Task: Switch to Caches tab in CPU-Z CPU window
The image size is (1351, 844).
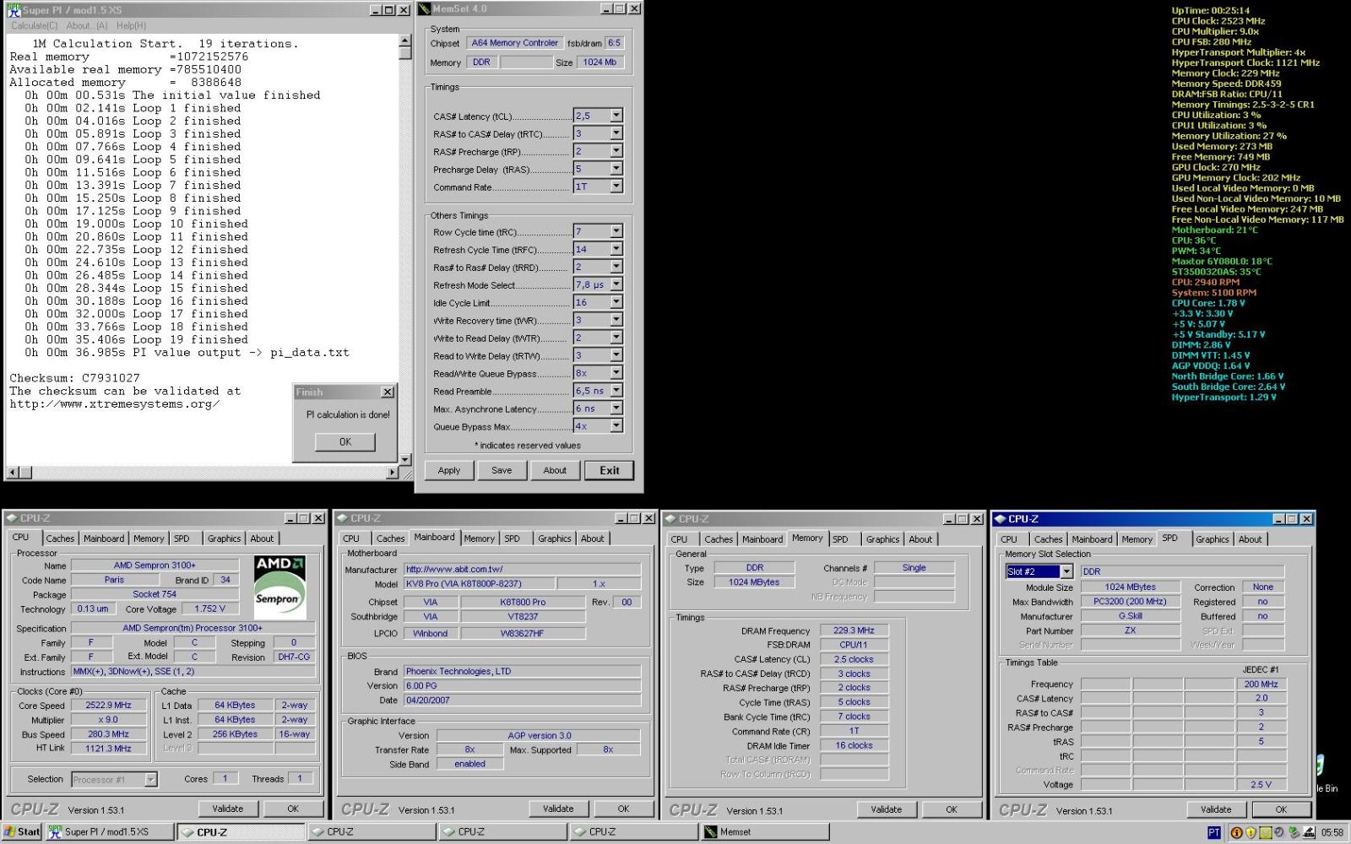Action: click(x=60, y=538)
